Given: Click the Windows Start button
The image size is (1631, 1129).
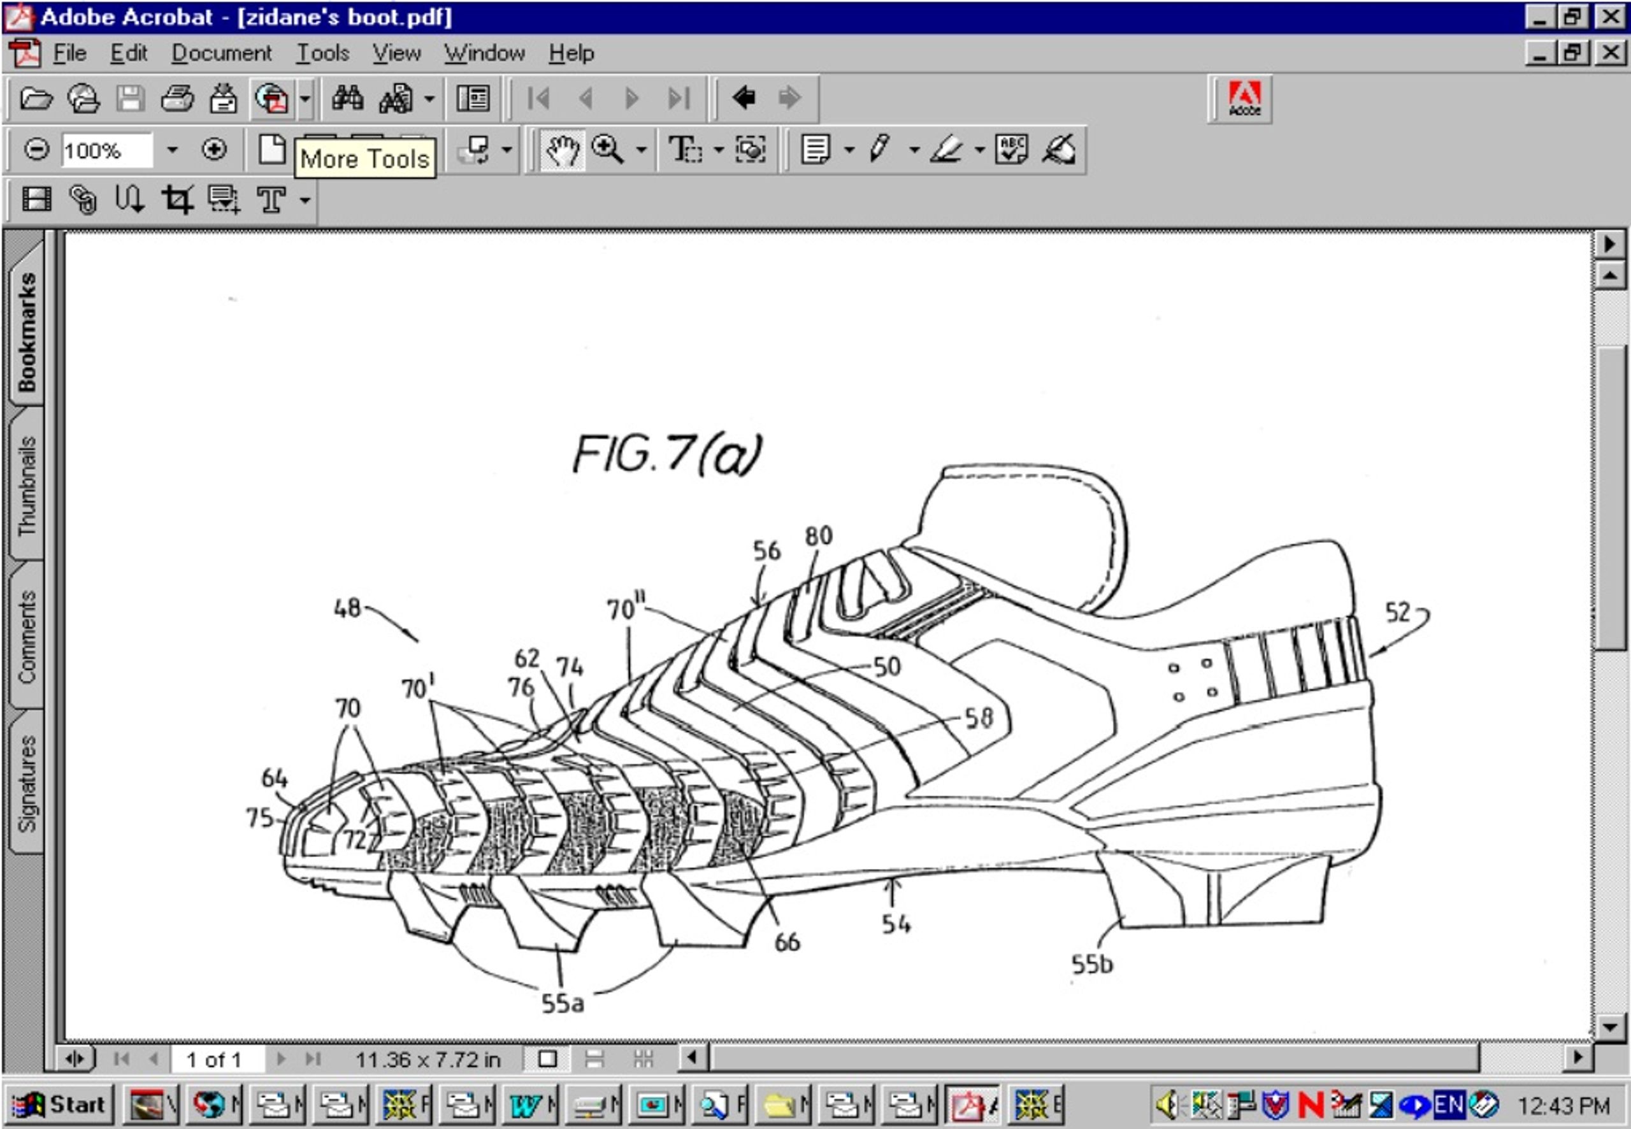Looking at the screenshot, I should pyautogui.click(x=59, y=1104).
